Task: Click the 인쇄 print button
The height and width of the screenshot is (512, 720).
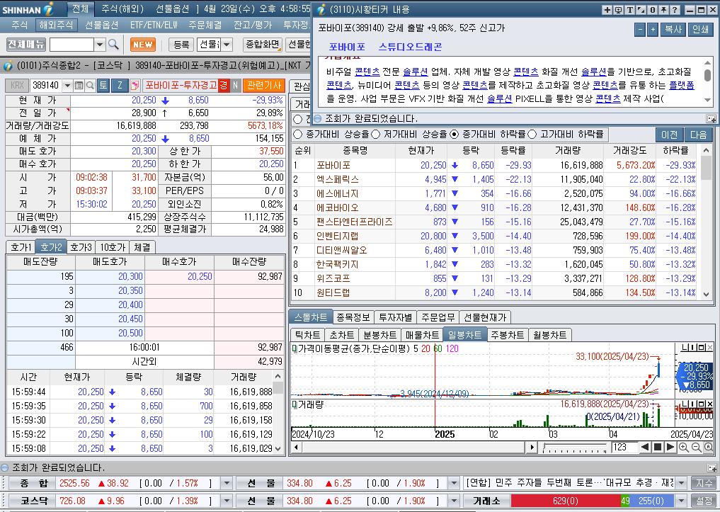Action: tap(700, 29)
